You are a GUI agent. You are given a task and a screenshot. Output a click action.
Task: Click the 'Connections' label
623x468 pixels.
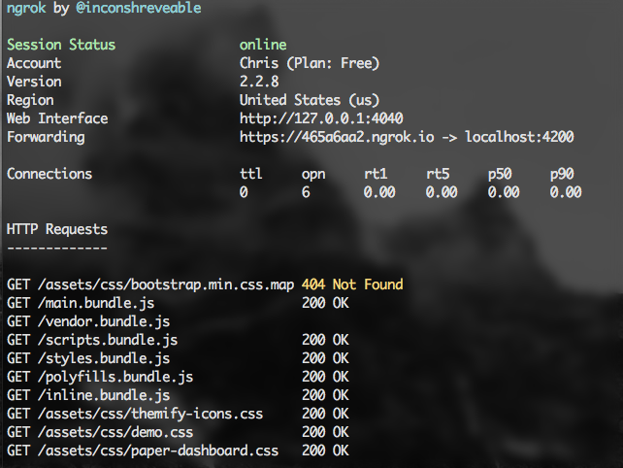[49, 174]
